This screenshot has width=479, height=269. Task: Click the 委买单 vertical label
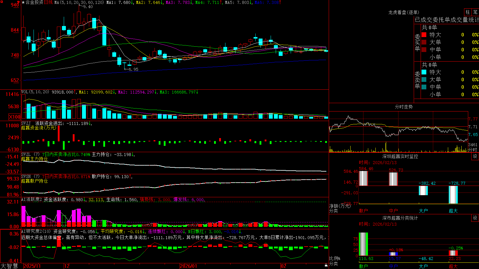(417, 42)
